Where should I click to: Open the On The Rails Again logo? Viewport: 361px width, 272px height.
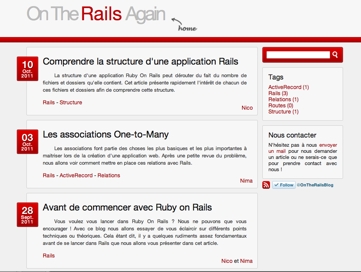96,14
